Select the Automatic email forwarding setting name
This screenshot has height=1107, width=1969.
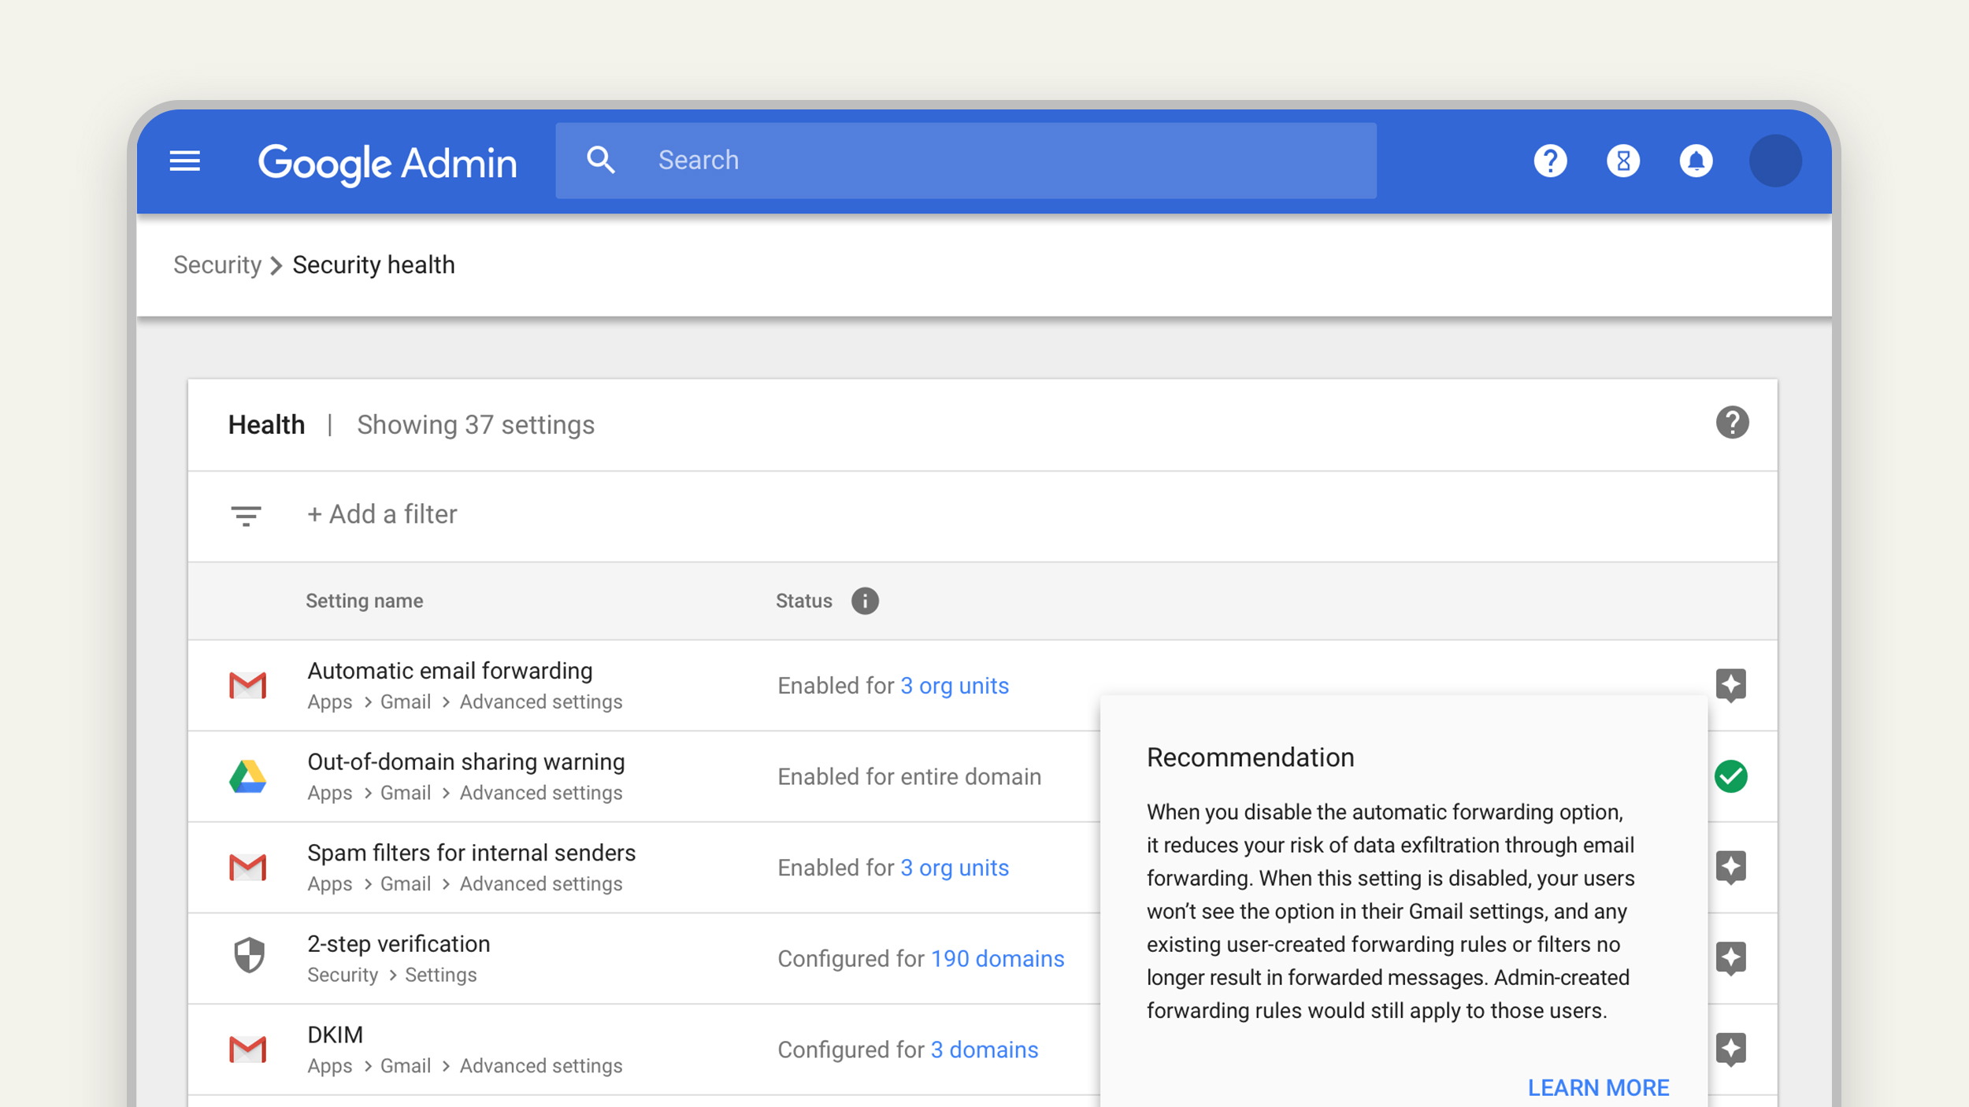click(x=450, y=671)
